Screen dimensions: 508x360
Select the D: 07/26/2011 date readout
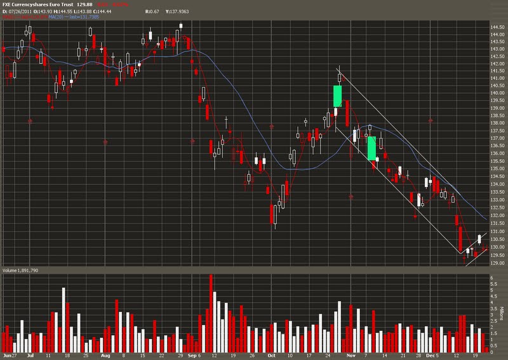coord(20,12)
